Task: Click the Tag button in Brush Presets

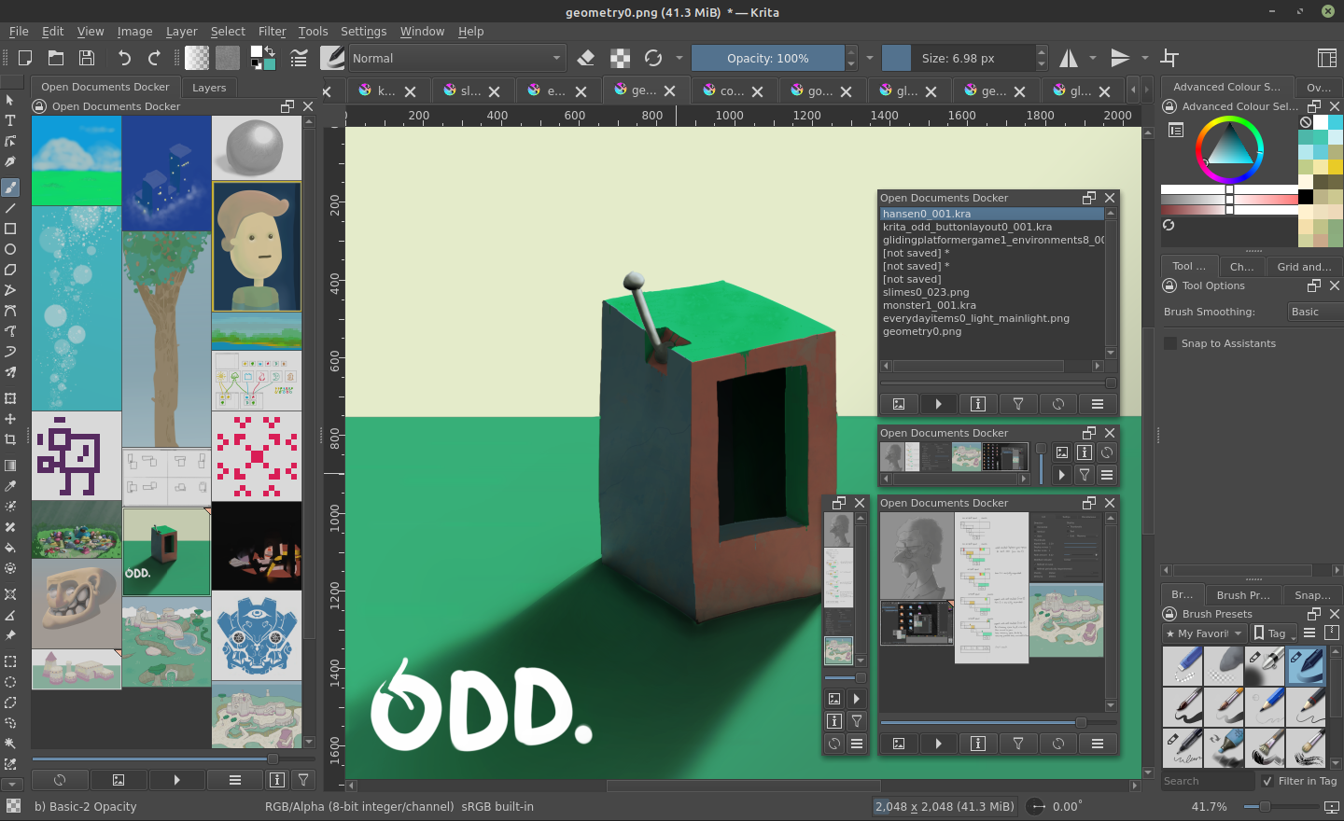Action: (1274, 633)
